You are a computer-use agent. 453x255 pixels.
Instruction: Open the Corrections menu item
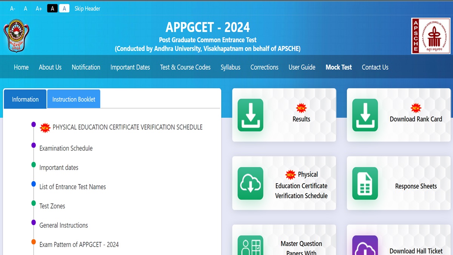[265, 67]
